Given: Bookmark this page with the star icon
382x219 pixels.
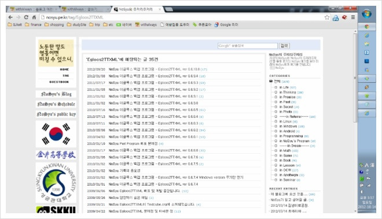Looking at the screenshot, I should point(327,17).
